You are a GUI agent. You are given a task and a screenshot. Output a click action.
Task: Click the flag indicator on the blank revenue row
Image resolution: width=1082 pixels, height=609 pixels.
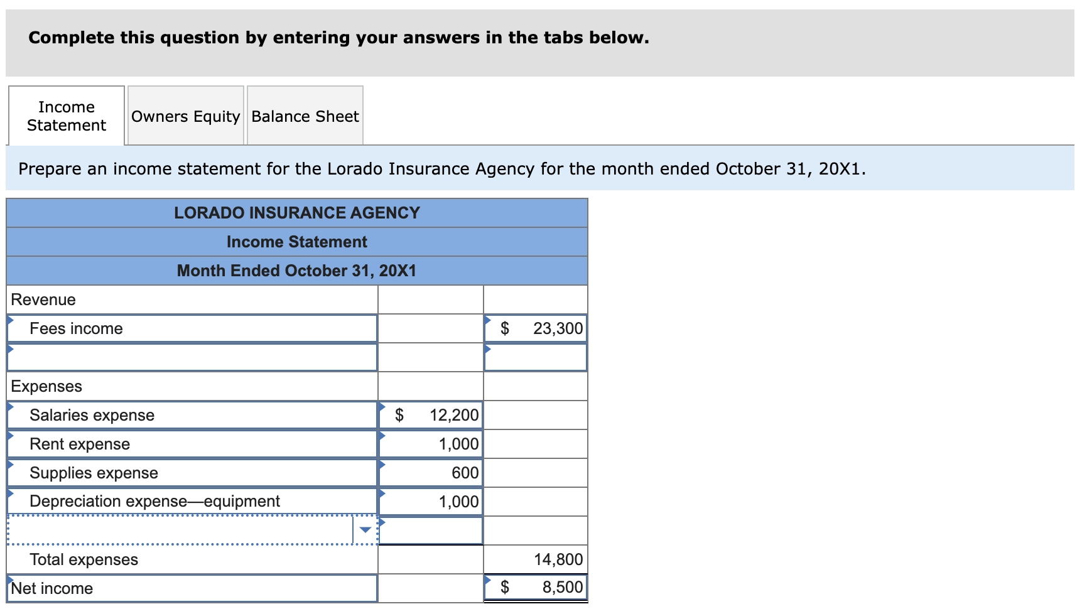(10, 348)
